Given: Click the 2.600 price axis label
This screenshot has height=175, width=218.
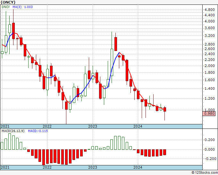Looking at the screenshot, I should pos(210,49).
